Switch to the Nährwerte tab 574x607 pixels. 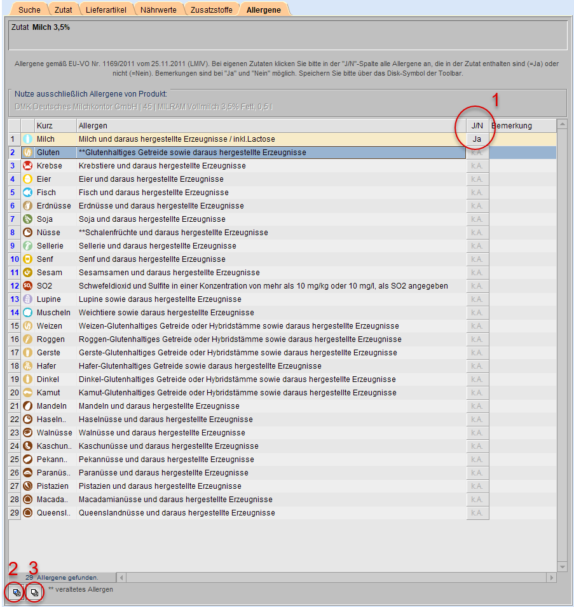[158, 10]
